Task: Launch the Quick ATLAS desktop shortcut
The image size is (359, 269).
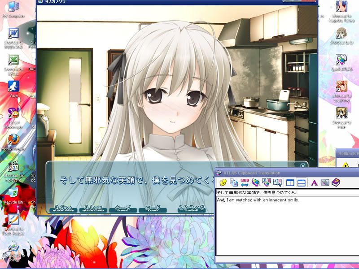Action: (x=341, y=61)
